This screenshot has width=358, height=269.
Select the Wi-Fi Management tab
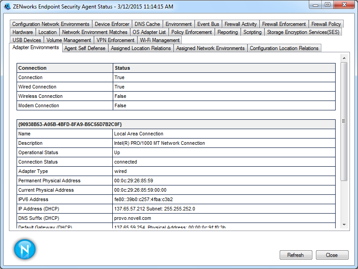(x=160, y=40)
